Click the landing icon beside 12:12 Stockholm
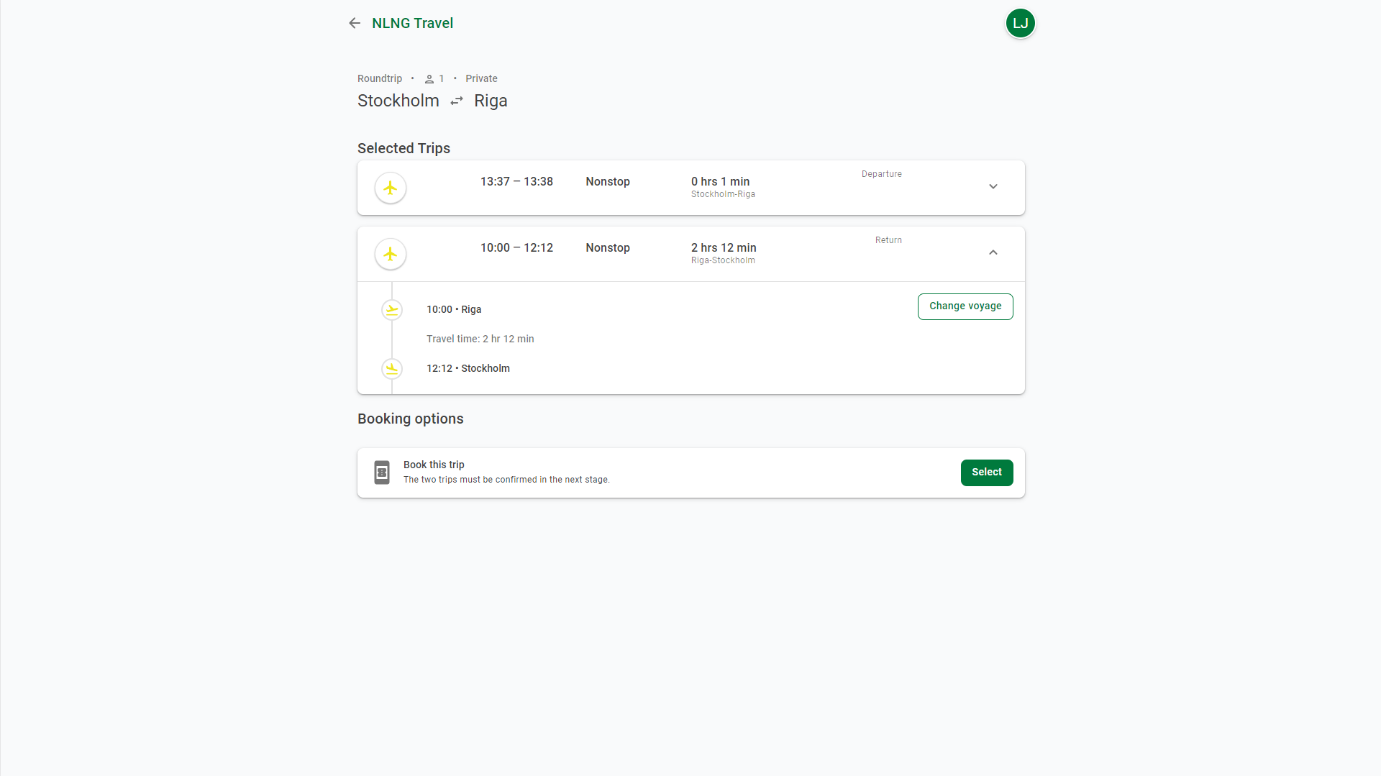This screenshot has width=1381, height=776. [x=392, y=368]
